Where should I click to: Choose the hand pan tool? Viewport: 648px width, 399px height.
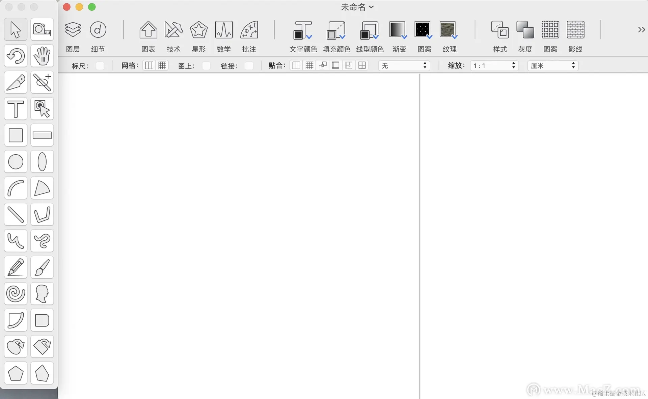click(42, 56)
